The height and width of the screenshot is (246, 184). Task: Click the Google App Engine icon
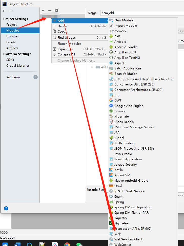click(x=111, y=106)
